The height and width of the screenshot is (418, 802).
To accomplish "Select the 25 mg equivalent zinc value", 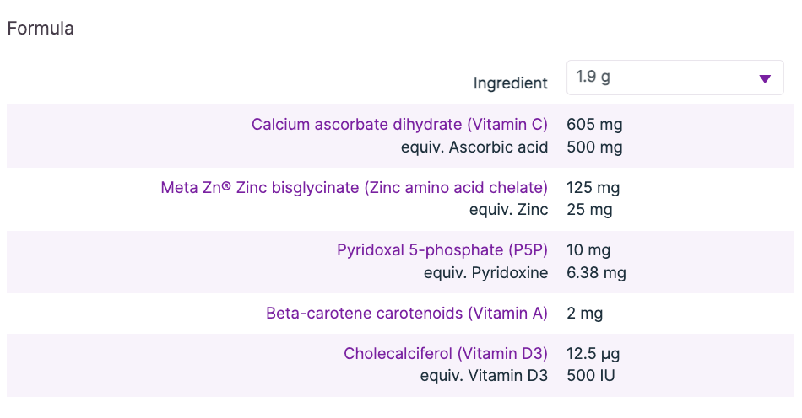I will coord(589,210).
